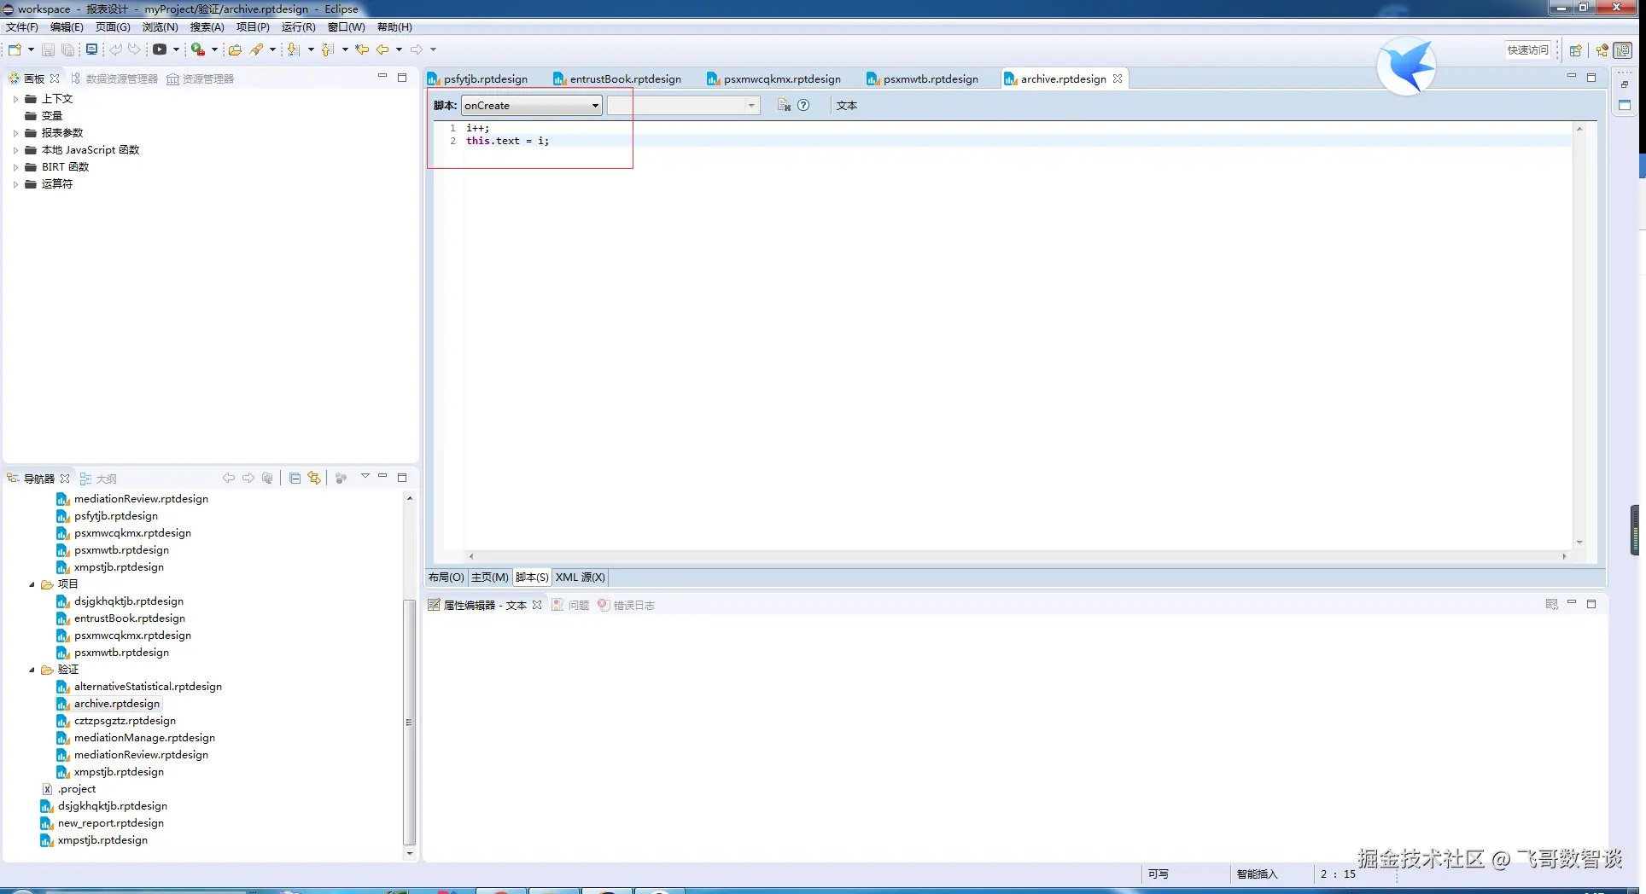1646x894 pixels.
Task: Collapse the 项目 folder in Navigator
Action: pos(32,584)
